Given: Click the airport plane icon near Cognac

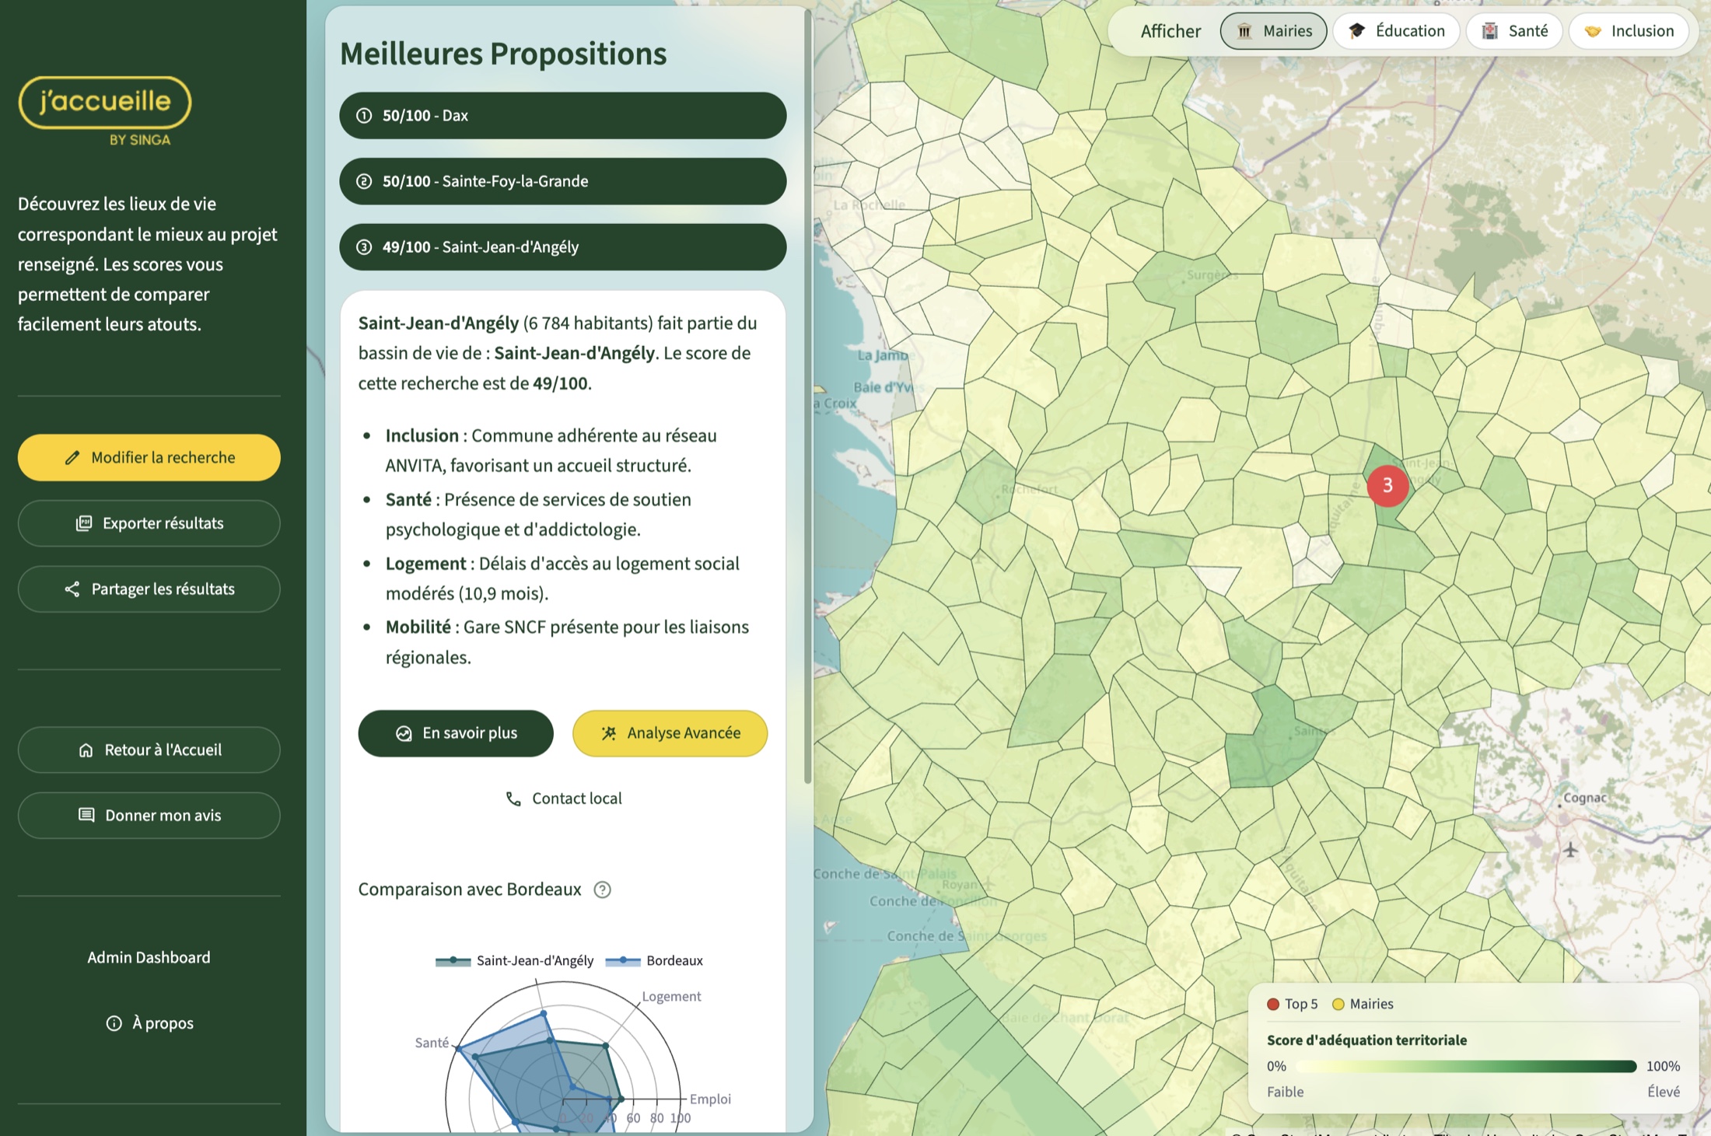Looking at the screenshot, I should [1570, 850].
